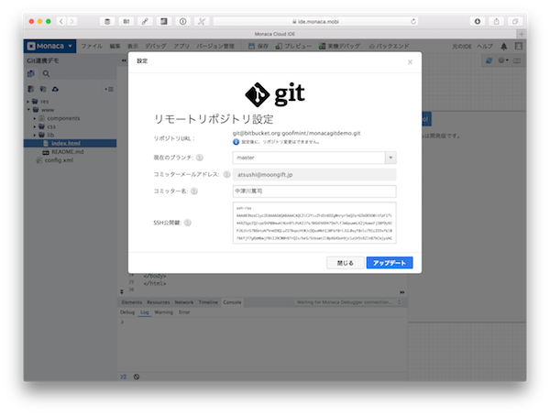Open the Safari share sheet icon
The width and height of the screenshot is (550, 415).
coord(496,21)
